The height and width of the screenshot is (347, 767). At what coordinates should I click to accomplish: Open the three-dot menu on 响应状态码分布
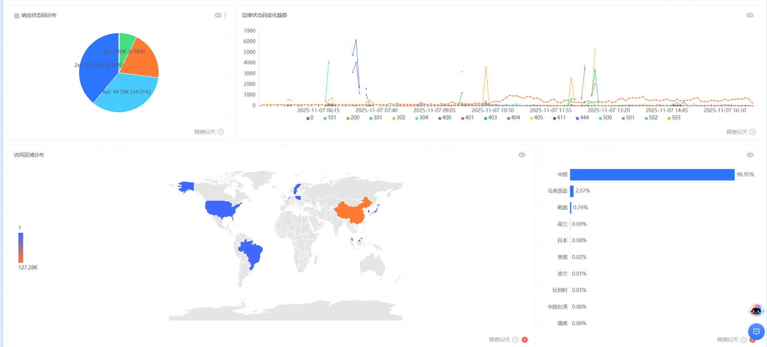(x=225, y=16)
